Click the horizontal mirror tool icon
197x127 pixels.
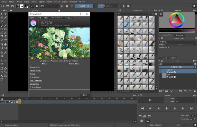coord(124,6)
